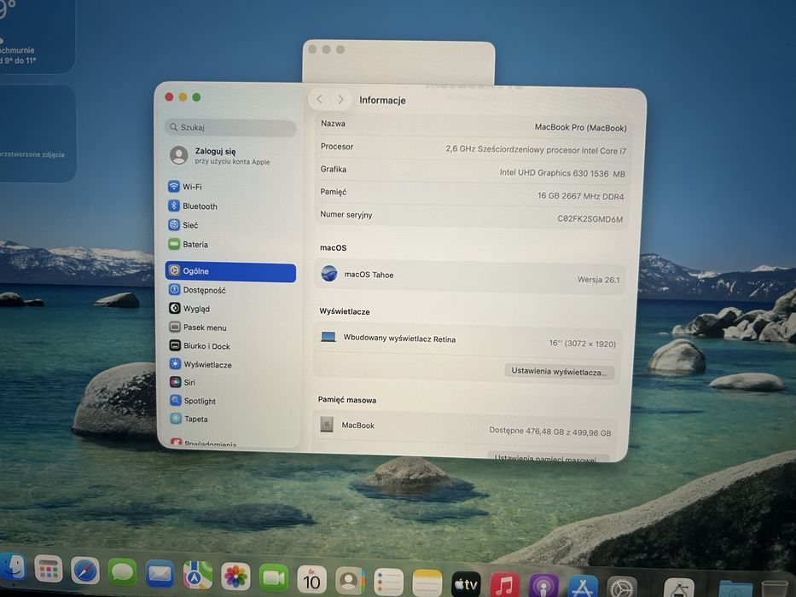
Task: Open the blue folder stack in the Dock
Action: click(x=735, y=588)
